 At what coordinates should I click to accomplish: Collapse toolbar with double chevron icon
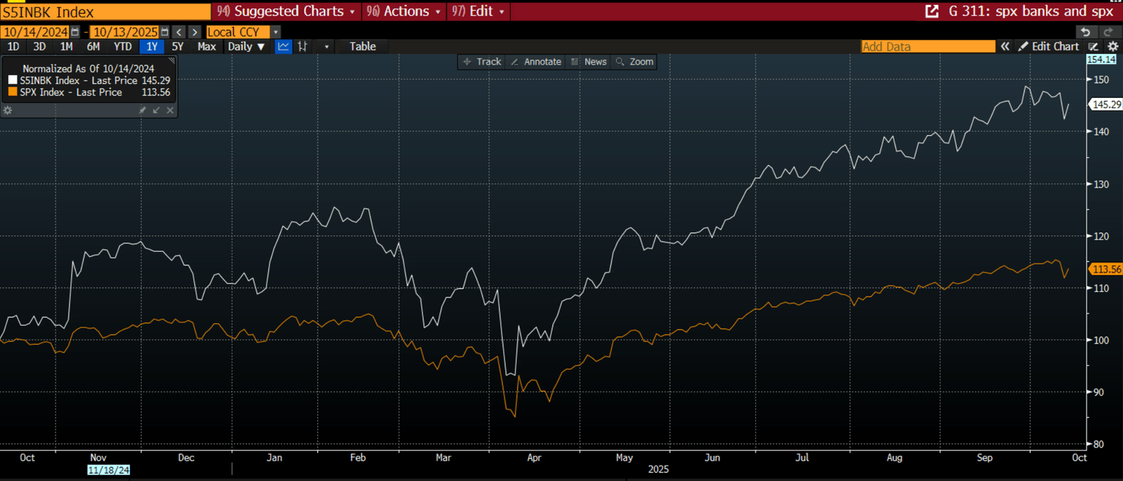point(1005,46)
